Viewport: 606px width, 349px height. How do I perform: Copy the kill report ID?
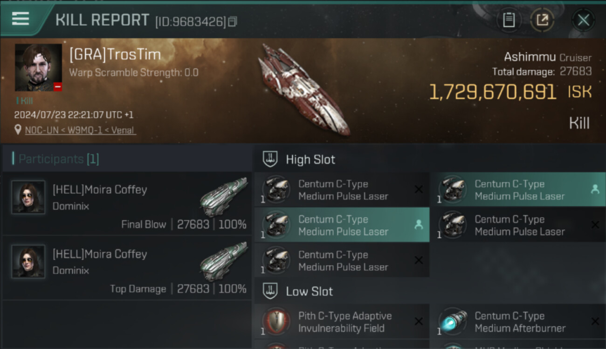(x=233, y=21)
